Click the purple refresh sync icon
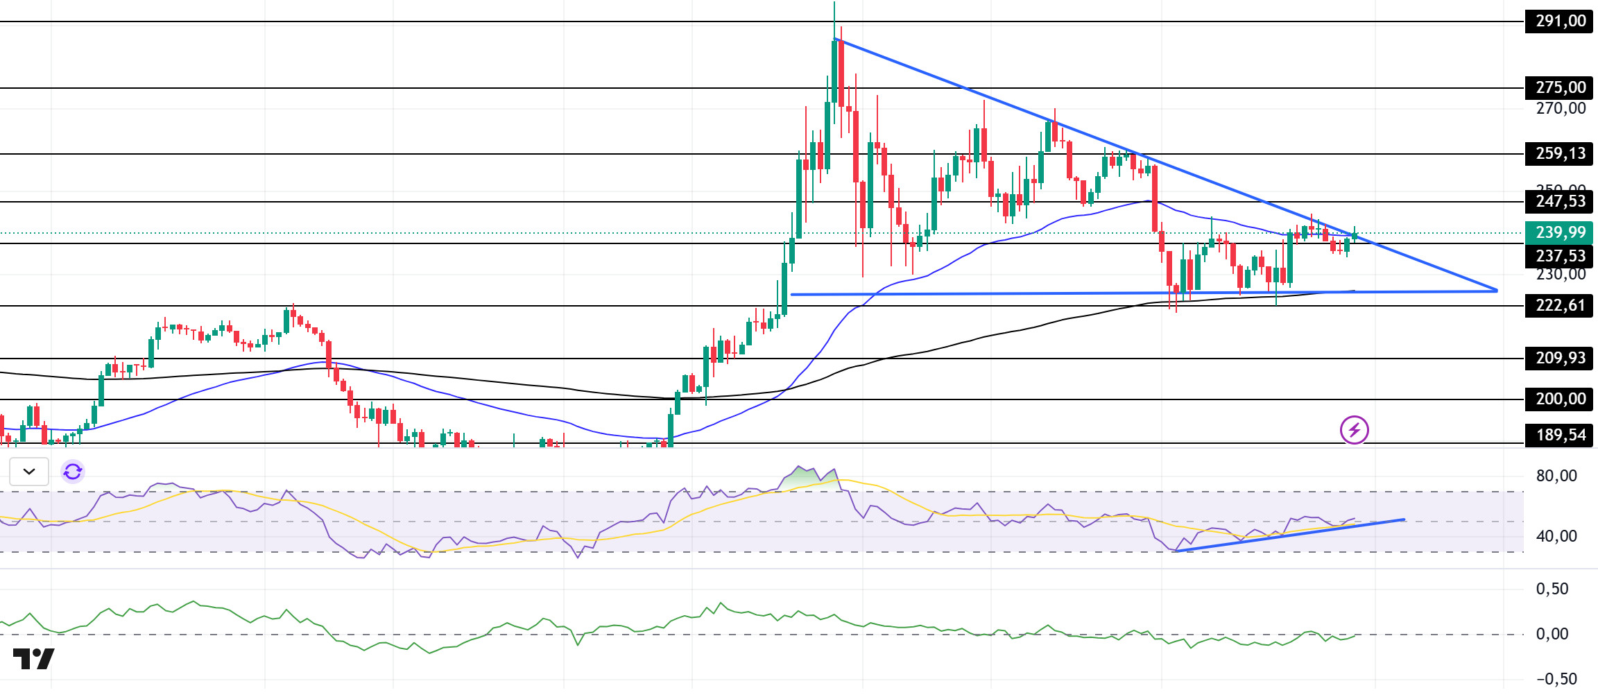Image resolution: width=1598 pixels, height=697 pixels. pos(73,472)
